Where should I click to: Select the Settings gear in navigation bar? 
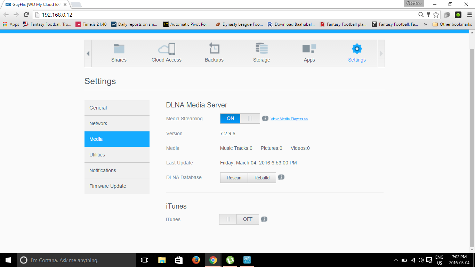tap(357, 53)
